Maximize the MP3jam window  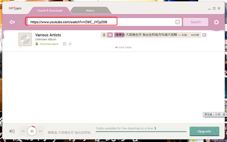214,9
